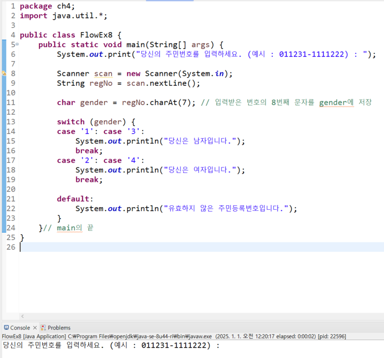Click the 'import java.util.*;' statement
Image resolution: width=384 pixels, height=358 pixels.
click(x=63, y=16)
